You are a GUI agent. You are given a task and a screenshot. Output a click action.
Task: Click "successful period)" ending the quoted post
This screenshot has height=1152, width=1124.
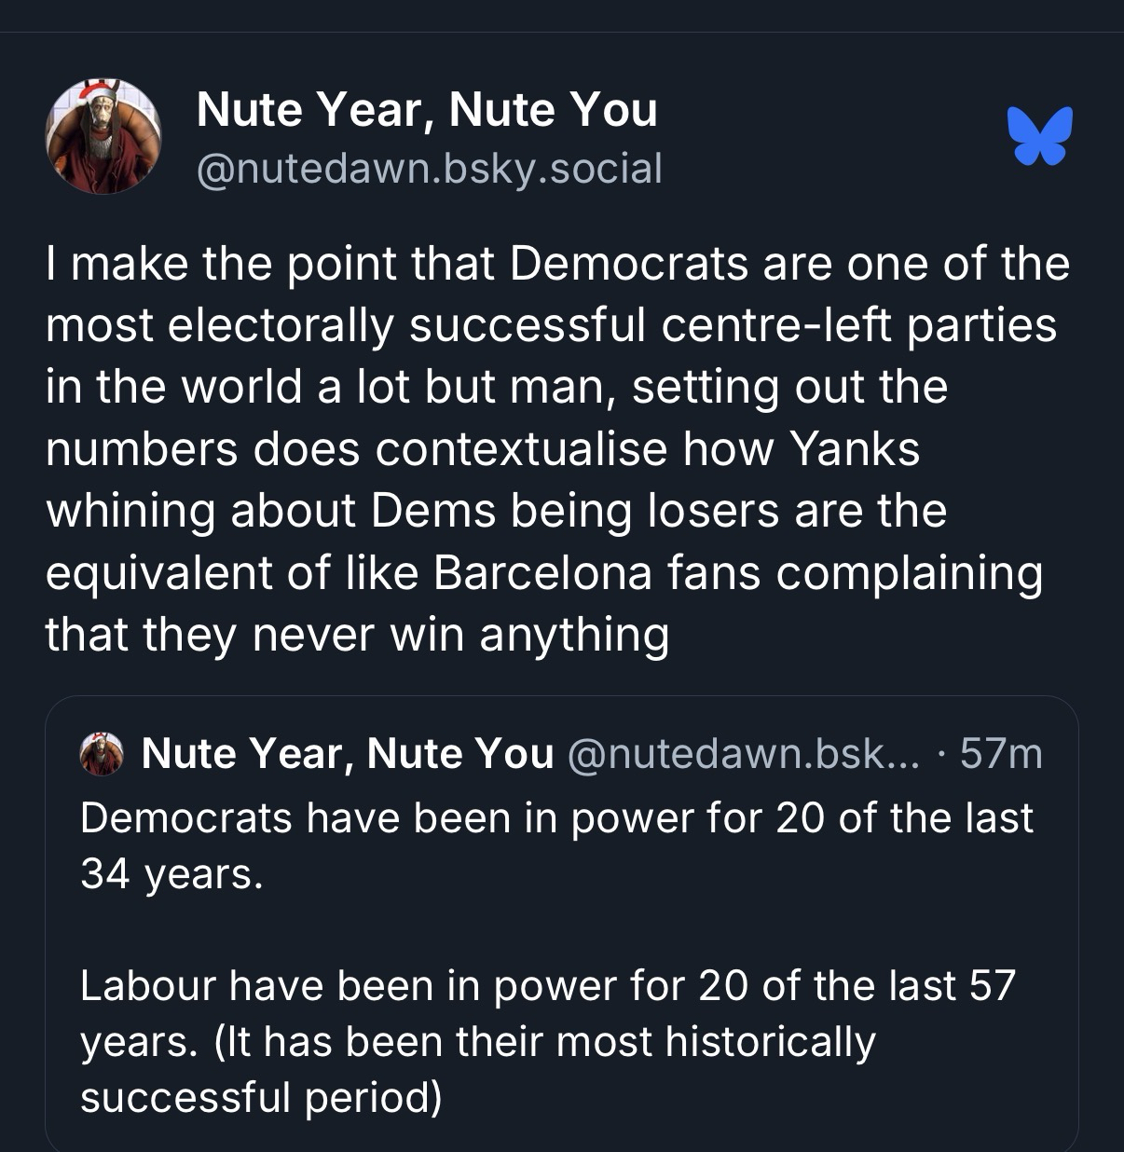point(261,1097)
